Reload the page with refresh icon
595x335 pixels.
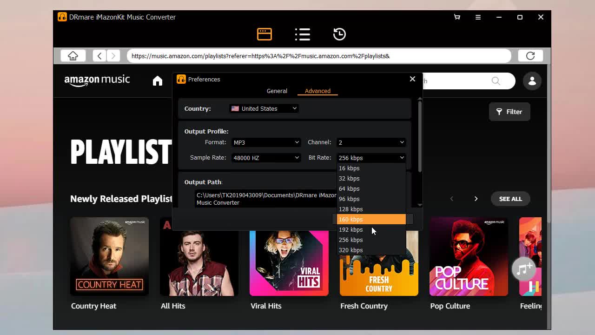click(530, 56)
